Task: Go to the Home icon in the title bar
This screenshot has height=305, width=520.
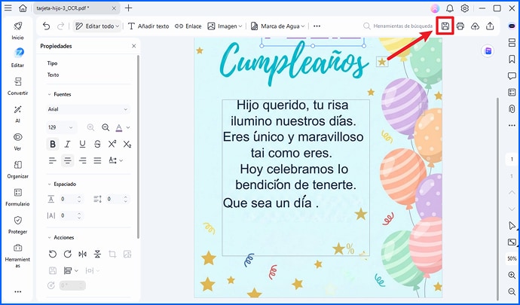Action: (23, 8)
